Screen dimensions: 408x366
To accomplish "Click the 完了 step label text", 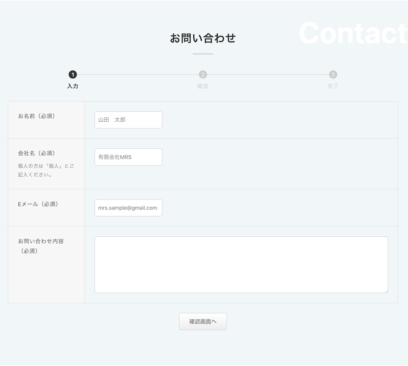I will 333,86.
